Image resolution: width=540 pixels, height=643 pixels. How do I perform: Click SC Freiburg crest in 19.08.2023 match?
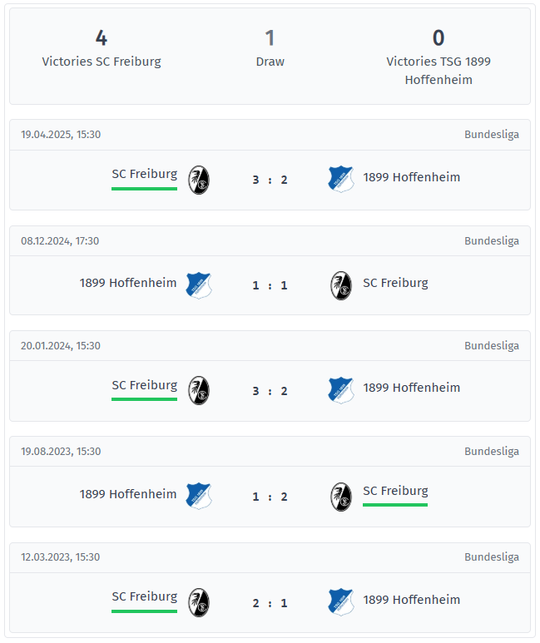click(341, 497)
